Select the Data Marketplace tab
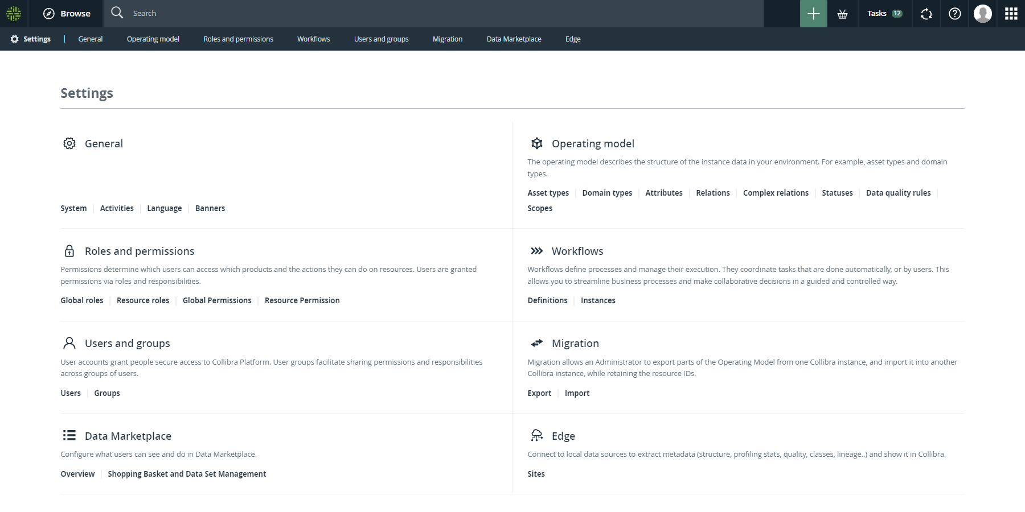Viewport: 1025px width, 512px height. pos(514,39)
